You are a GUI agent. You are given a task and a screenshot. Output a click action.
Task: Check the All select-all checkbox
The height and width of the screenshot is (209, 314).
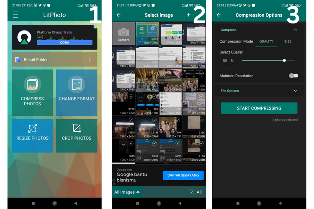[x=192, y=192]
